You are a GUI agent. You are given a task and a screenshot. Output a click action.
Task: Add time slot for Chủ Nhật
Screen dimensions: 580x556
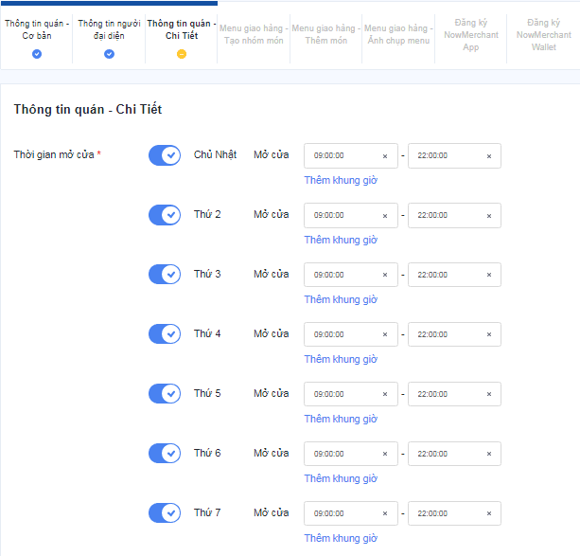coord(341,180)
